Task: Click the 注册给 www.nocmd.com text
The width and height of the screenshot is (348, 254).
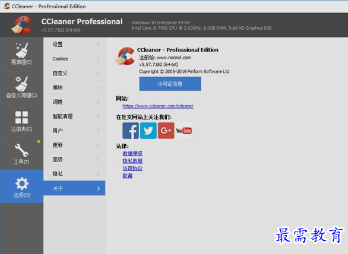Action: [164, 58]
